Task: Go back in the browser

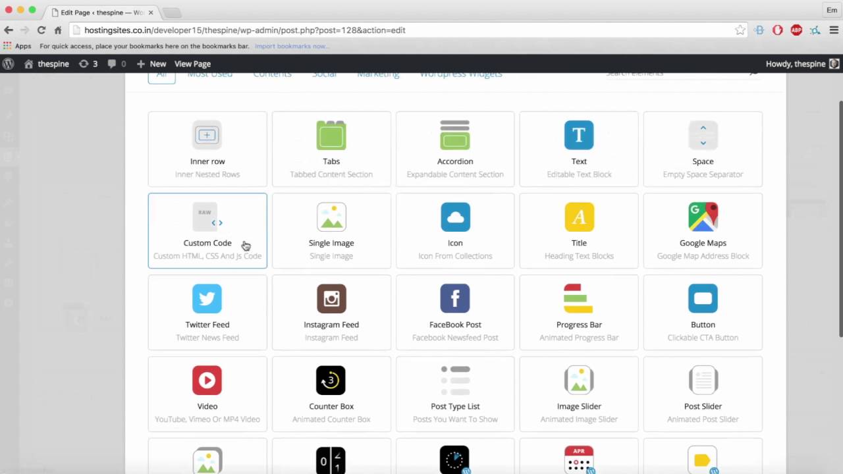Action: (x=9, y=30)
